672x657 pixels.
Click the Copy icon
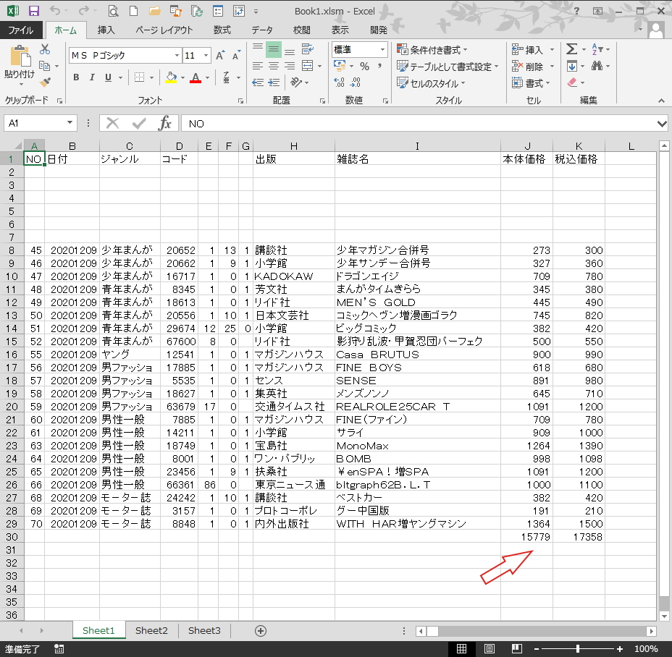click(45, 66)
